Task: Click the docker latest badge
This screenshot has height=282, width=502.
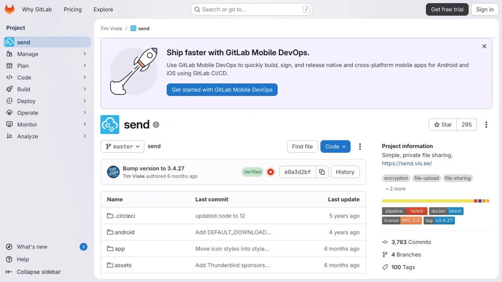Action: coord(446,211)
